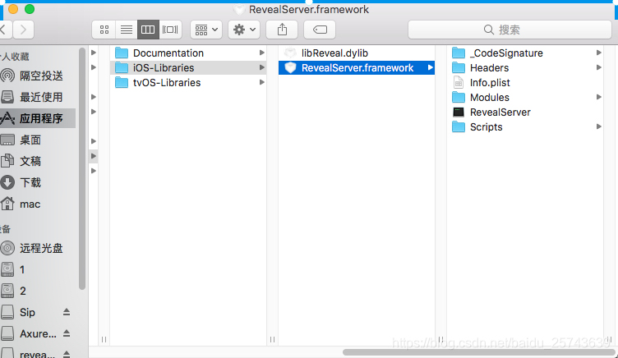Select Remote Disc in sidebar
This screenshot has height=358, width=618.
coord(38,248)
